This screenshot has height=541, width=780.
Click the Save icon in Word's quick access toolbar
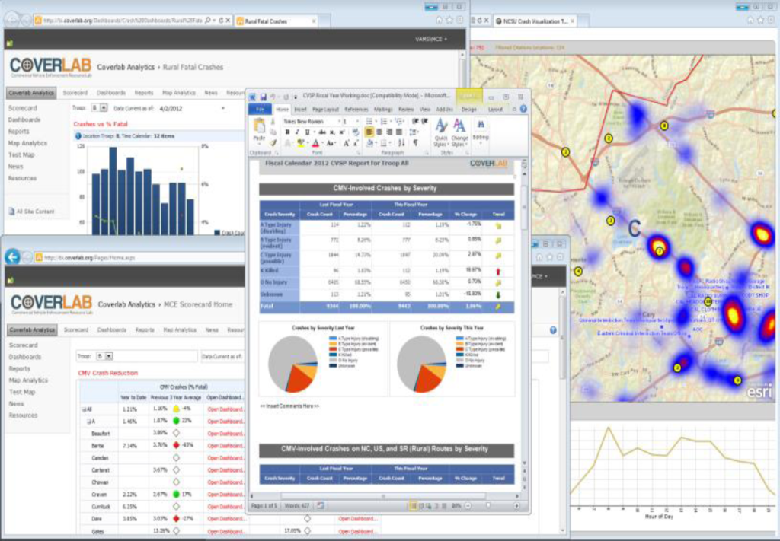tap(263, 97)
